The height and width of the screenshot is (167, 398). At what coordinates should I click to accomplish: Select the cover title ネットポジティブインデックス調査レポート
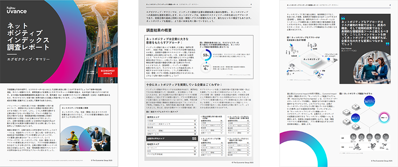pyautogui.click(x=28, y=36)
